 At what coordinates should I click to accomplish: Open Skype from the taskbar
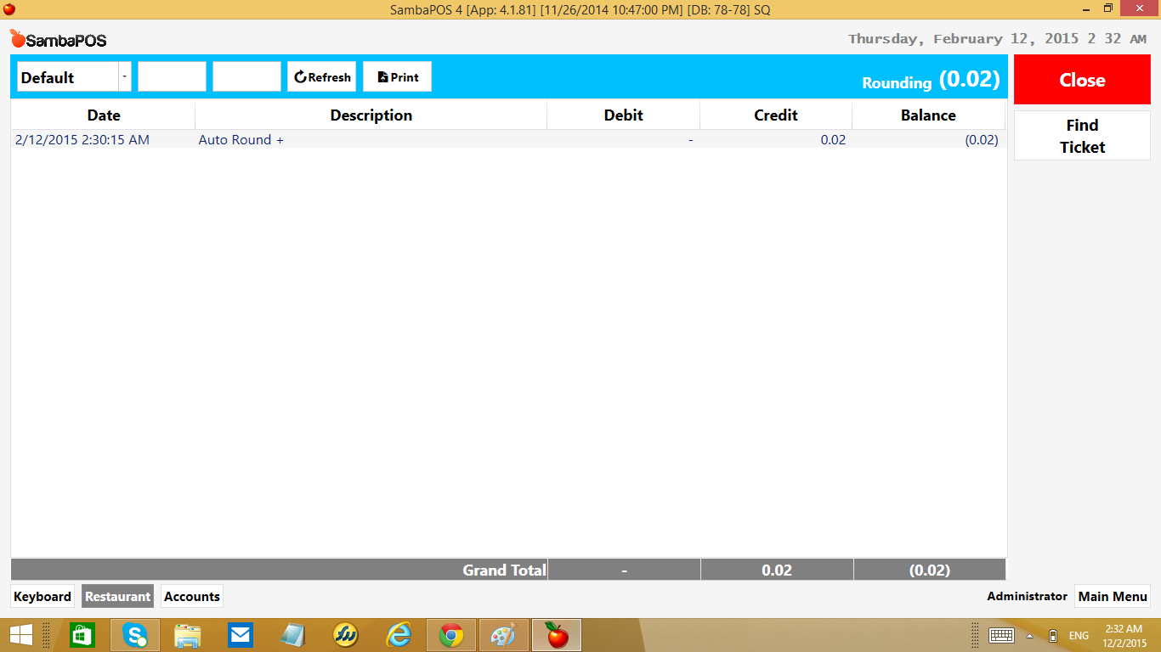[135, 635]
